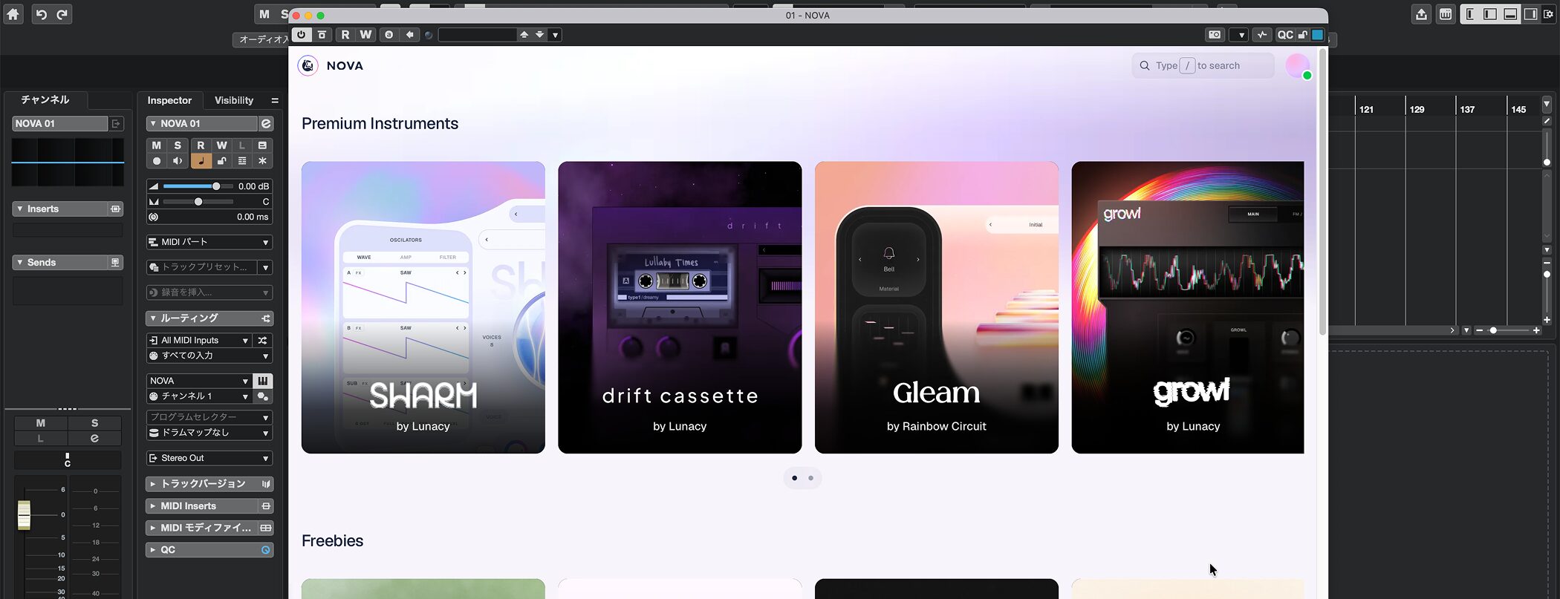The height and width of the screenshot is (599, 1560).
Task: Open the MIDI パート dropdown
Action: tap(209, 242)
